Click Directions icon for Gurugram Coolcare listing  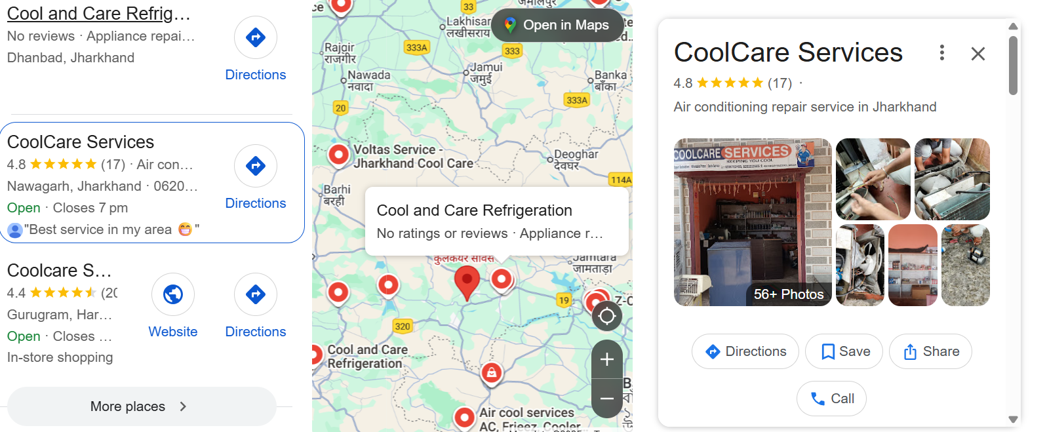[x=256, y=294]
